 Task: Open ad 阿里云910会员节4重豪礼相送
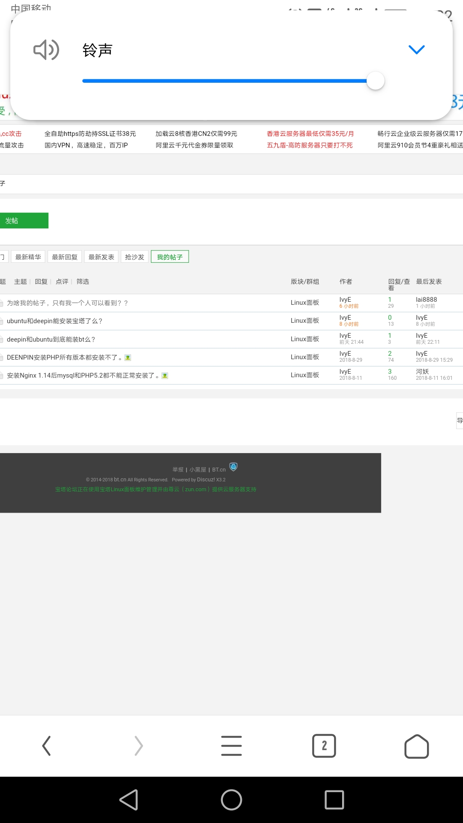(x=420, y=145)
